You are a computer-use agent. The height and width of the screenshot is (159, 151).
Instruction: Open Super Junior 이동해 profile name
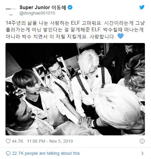(43, 8)
